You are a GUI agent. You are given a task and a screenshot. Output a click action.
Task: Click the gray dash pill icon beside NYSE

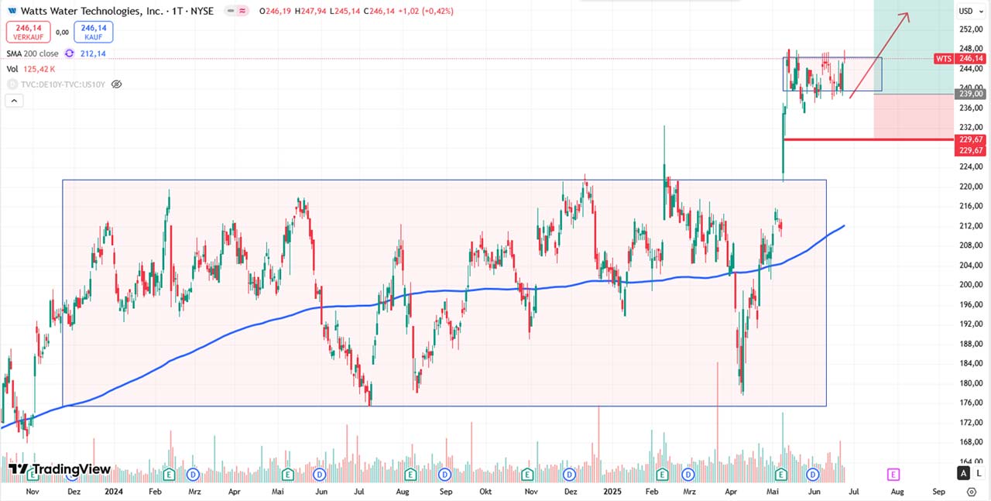(230, 11)
